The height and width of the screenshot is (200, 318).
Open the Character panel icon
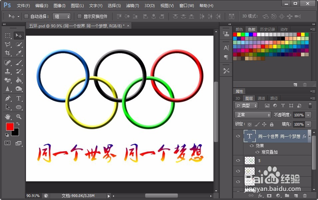[226, 48]
